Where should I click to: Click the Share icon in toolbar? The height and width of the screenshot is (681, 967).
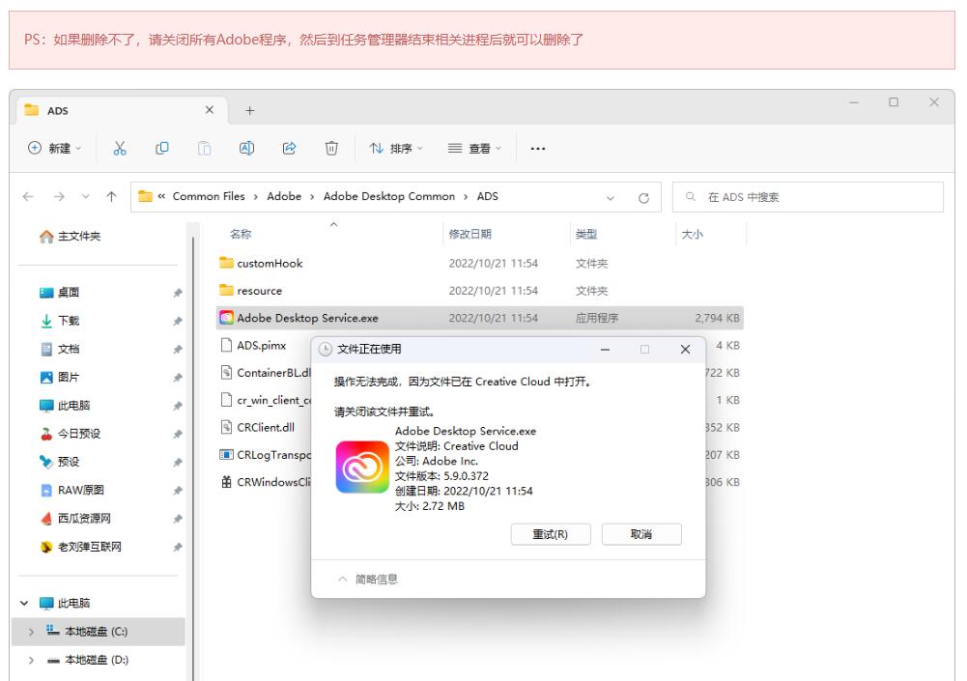[289, 148]
